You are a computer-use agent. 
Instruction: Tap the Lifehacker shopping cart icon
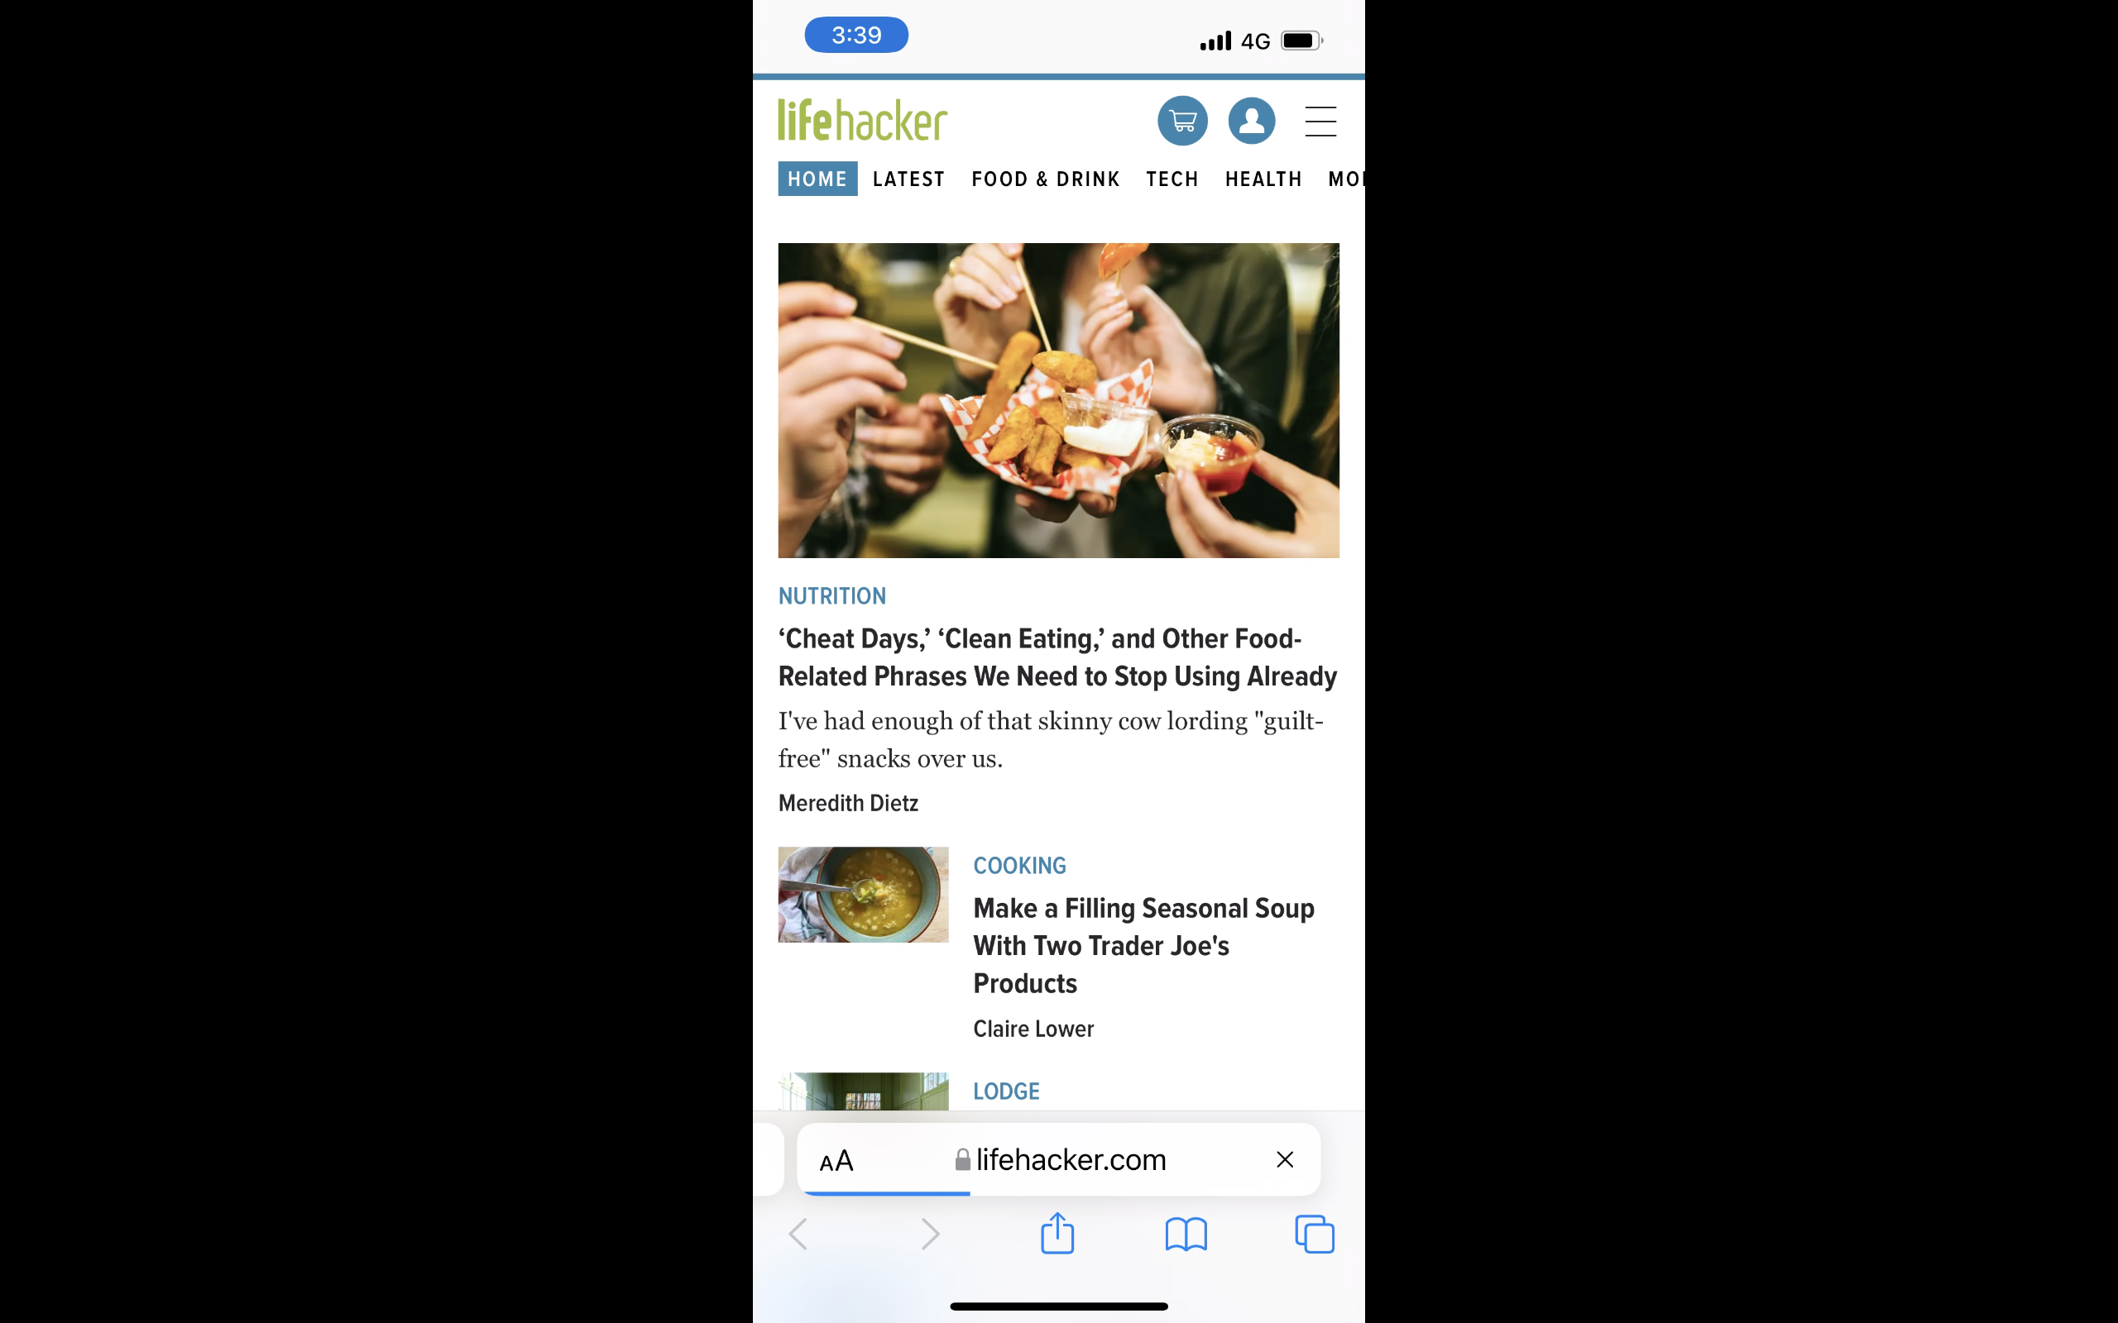[1183, 121]
